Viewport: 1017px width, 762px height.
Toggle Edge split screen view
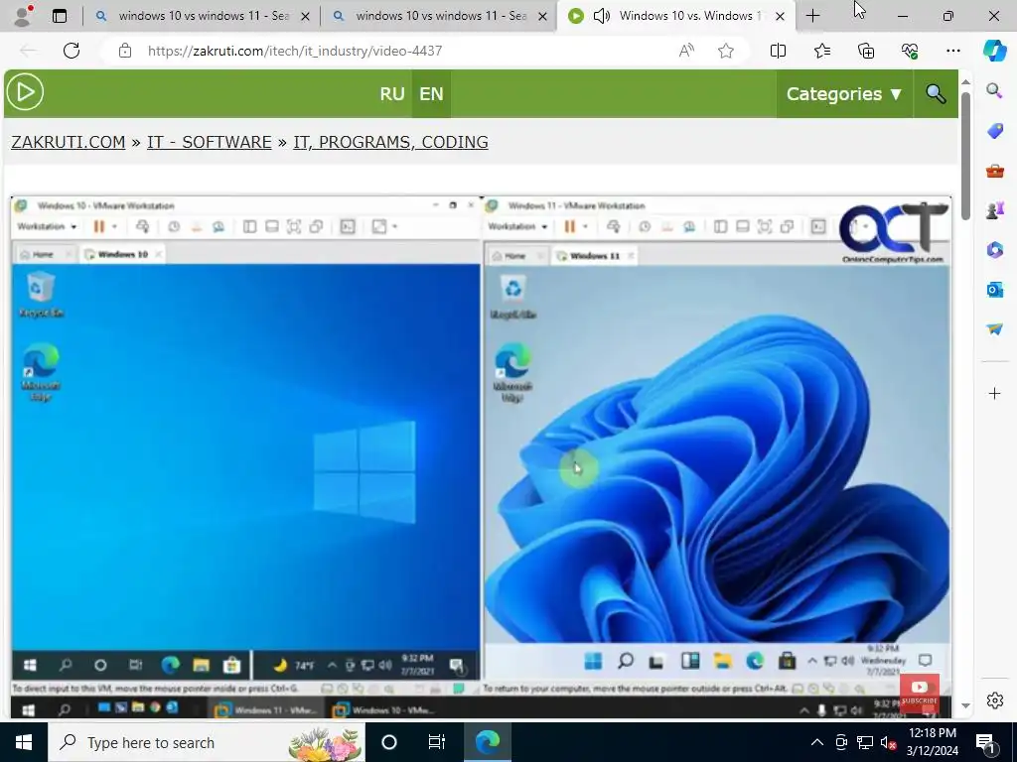pyautogui.click(x=778, y=51)
